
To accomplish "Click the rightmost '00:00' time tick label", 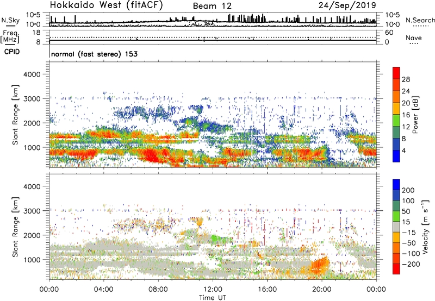I will (376, 290).
